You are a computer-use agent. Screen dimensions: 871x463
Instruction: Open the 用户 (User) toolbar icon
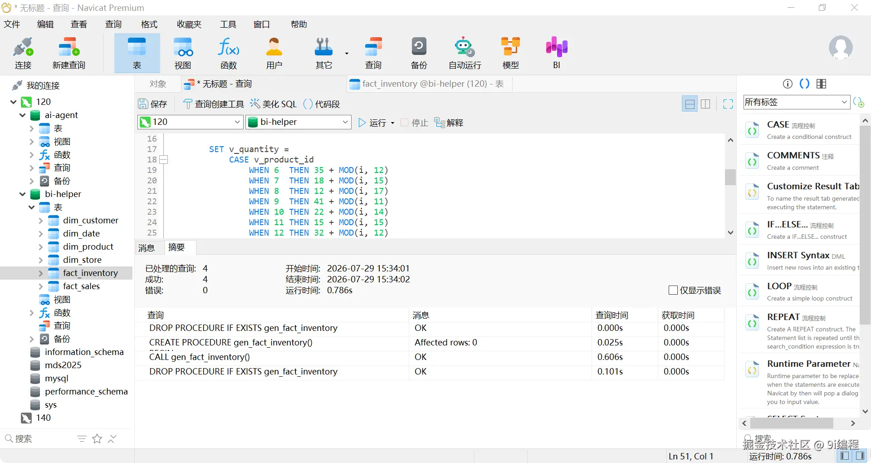tap(274, 53)
